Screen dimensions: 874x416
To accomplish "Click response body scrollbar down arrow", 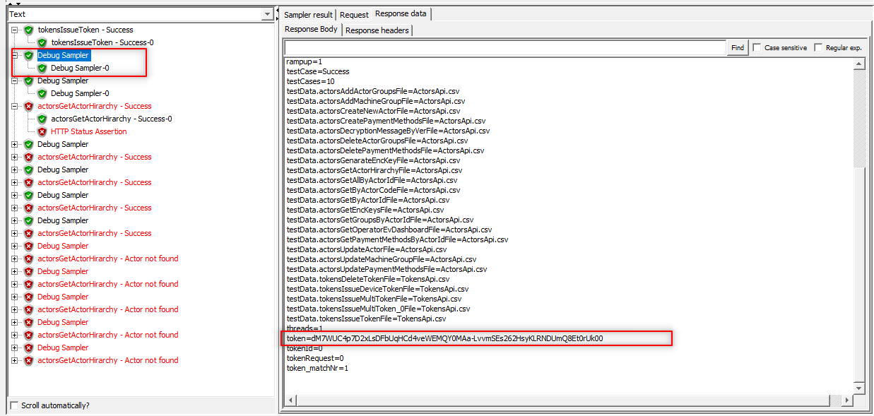I will pyautogui.click(x=859, y=388).
